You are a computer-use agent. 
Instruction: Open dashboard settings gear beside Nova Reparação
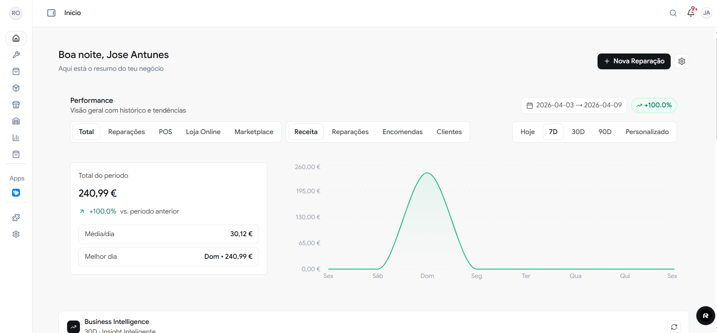coord(682,61)
